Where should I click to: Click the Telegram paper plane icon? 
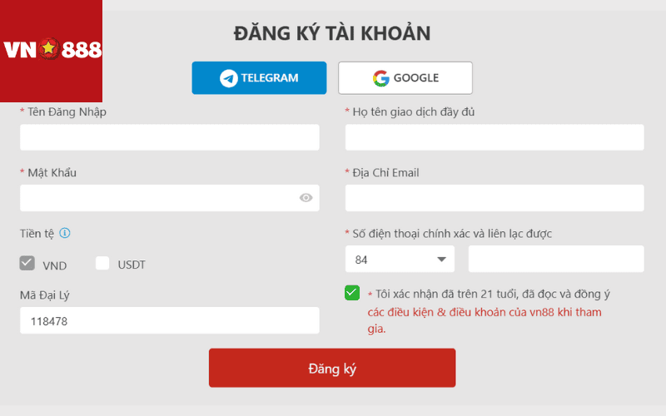[x=228, y=78]
